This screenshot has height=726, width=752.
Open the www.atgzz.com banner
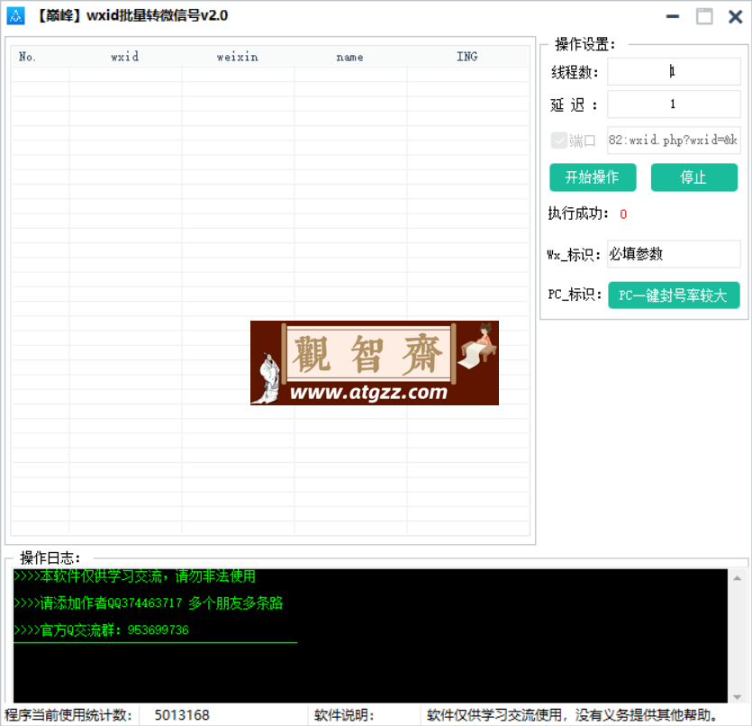click(x=374, y=363)
